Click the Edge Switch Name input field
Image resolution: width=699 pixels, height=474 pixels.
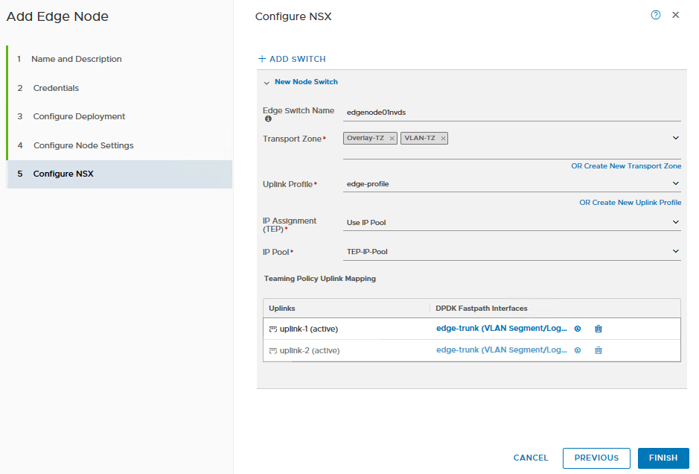coord(511,113)
